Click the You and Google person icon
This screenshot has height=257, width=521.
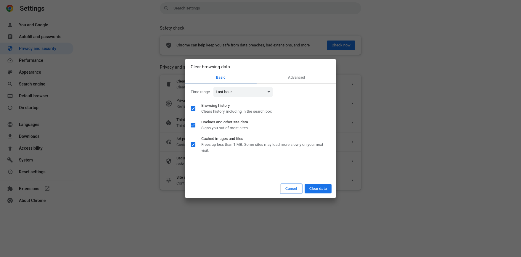coord(10,25)
